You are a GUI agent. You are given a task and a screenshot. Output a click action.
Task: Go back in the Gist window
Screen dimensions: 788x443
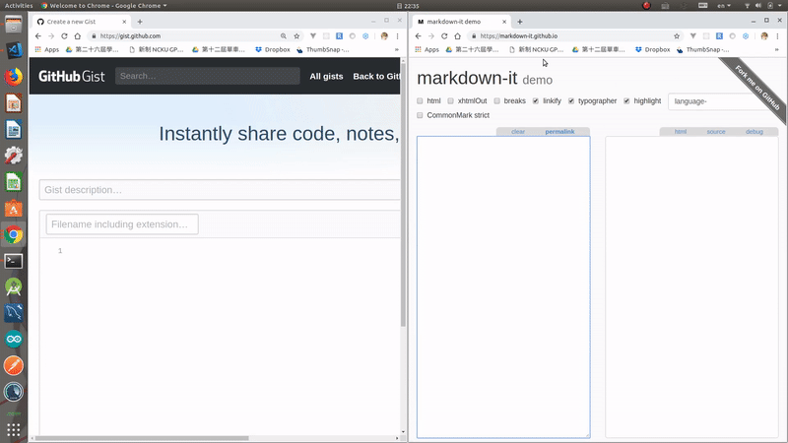[x=38, y=36]
